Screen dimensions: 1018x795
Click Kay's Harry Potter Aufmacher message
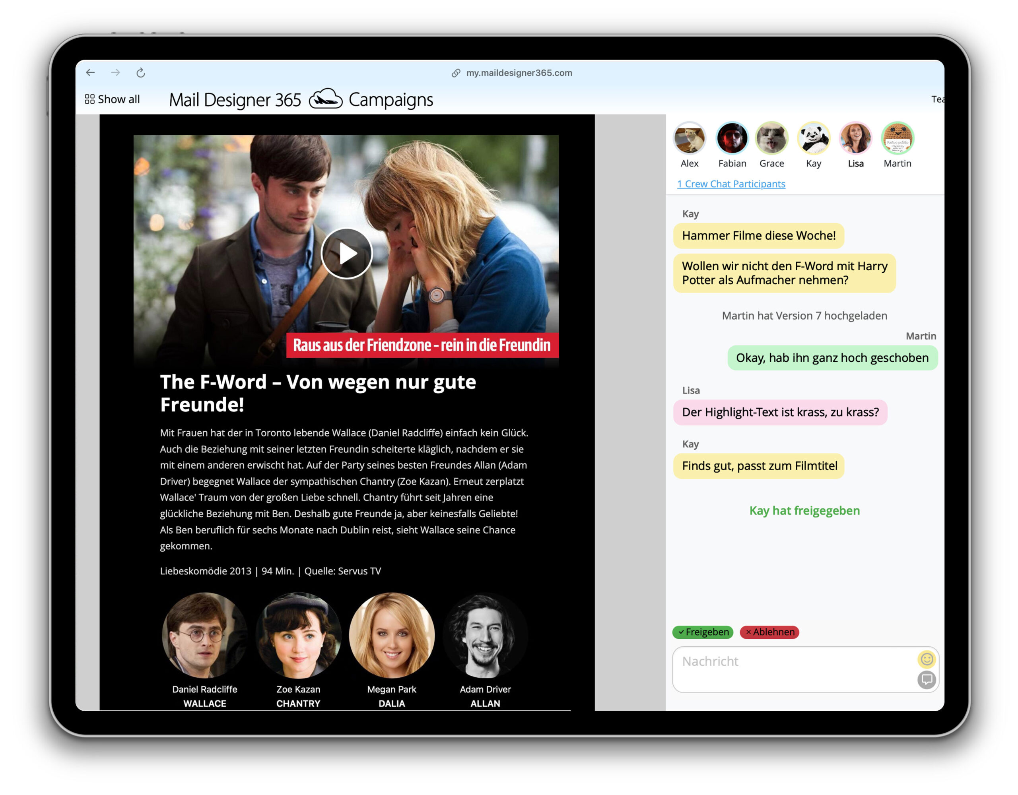pos(784,273)
